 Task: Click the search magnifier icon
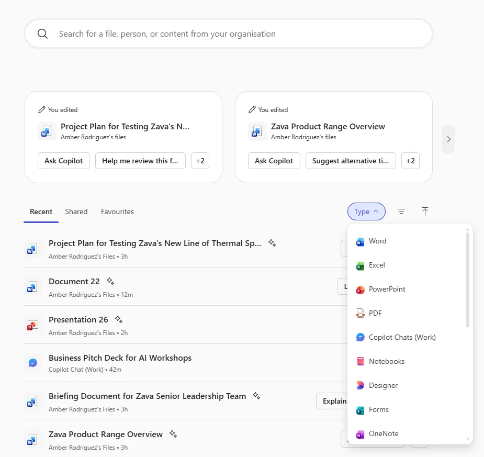pyautogui.click(x=42, y=34)
